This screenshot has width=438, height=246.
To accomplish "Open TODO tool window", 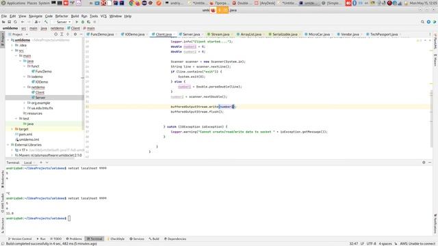I will 56,239.
